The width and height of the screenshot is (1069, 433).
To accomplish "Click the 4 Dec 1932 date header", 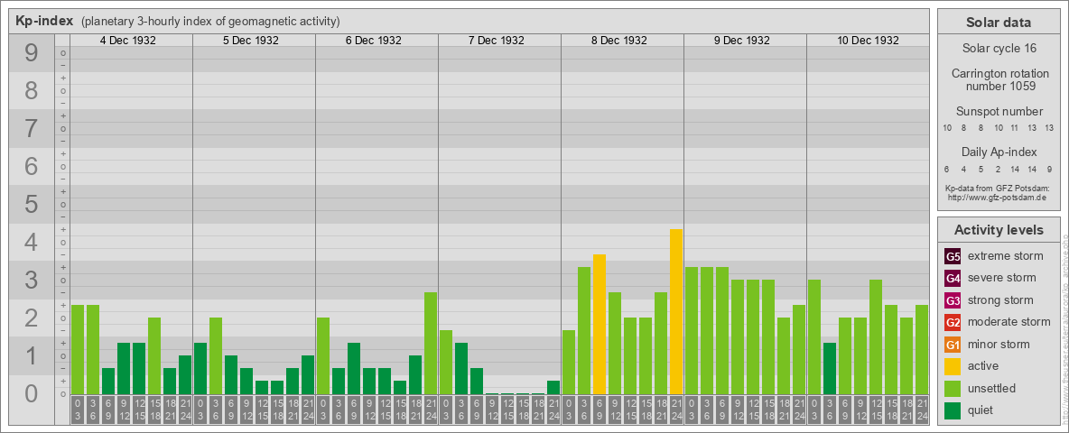I will [127, 41].
